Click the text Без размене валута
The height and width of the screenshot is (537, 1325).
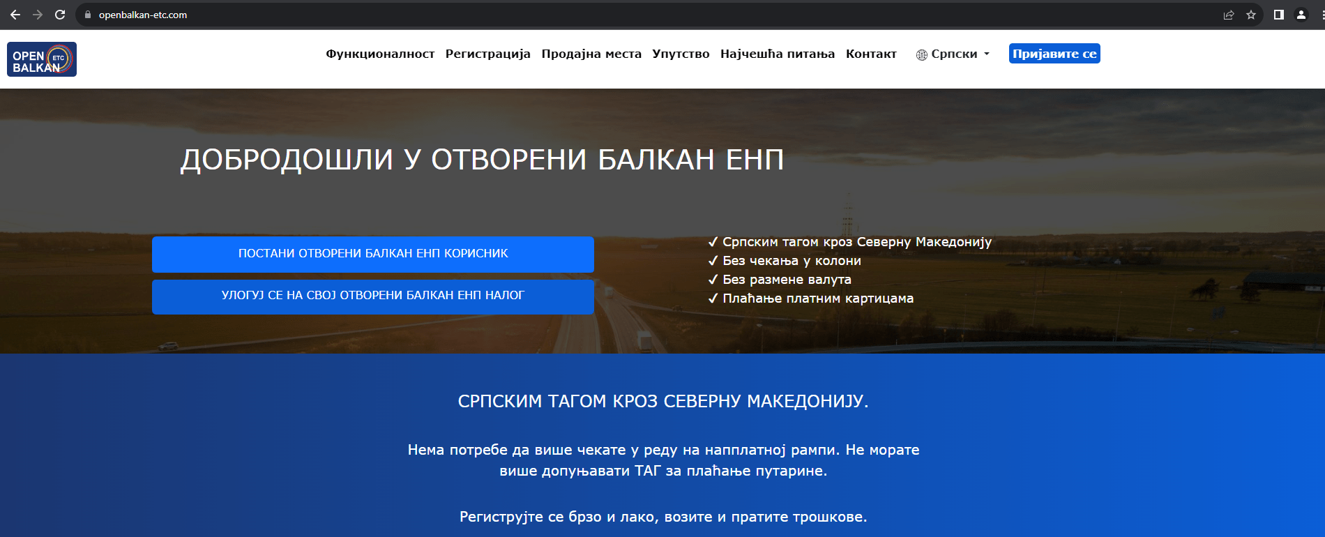pyautogui.click(x=787, y=280)
